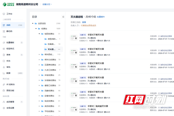The height and width of the screenshot is (116, 174).
Task: Open the 创建分区 link in header
Action: coord(47,4)
